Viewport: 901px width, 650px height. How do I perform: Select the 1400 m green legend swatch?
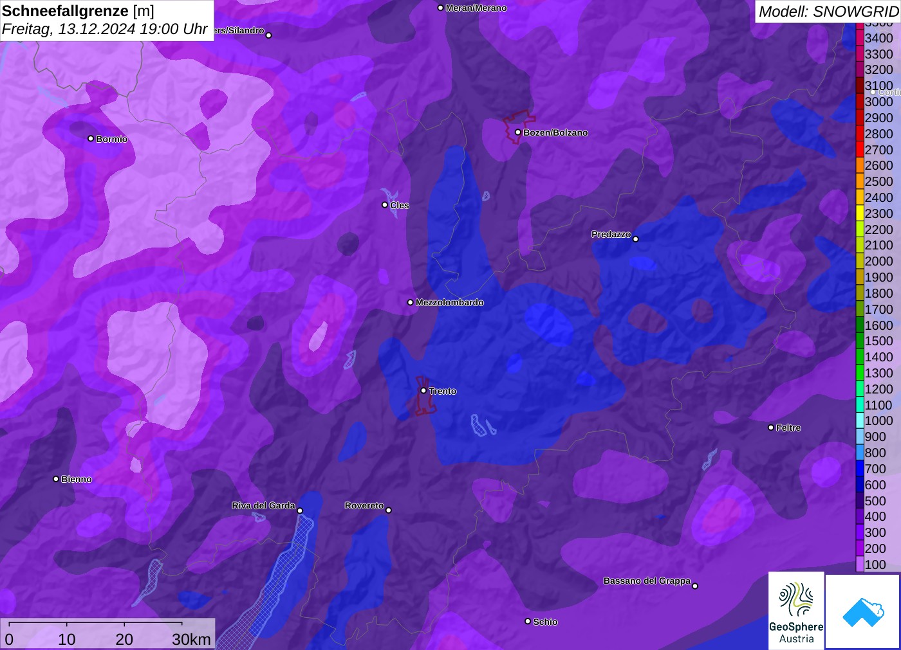(x=860, y=357)
